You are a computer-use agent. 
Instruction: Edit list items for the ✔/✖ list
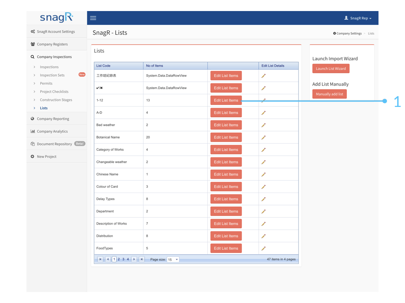pos(226,88)
